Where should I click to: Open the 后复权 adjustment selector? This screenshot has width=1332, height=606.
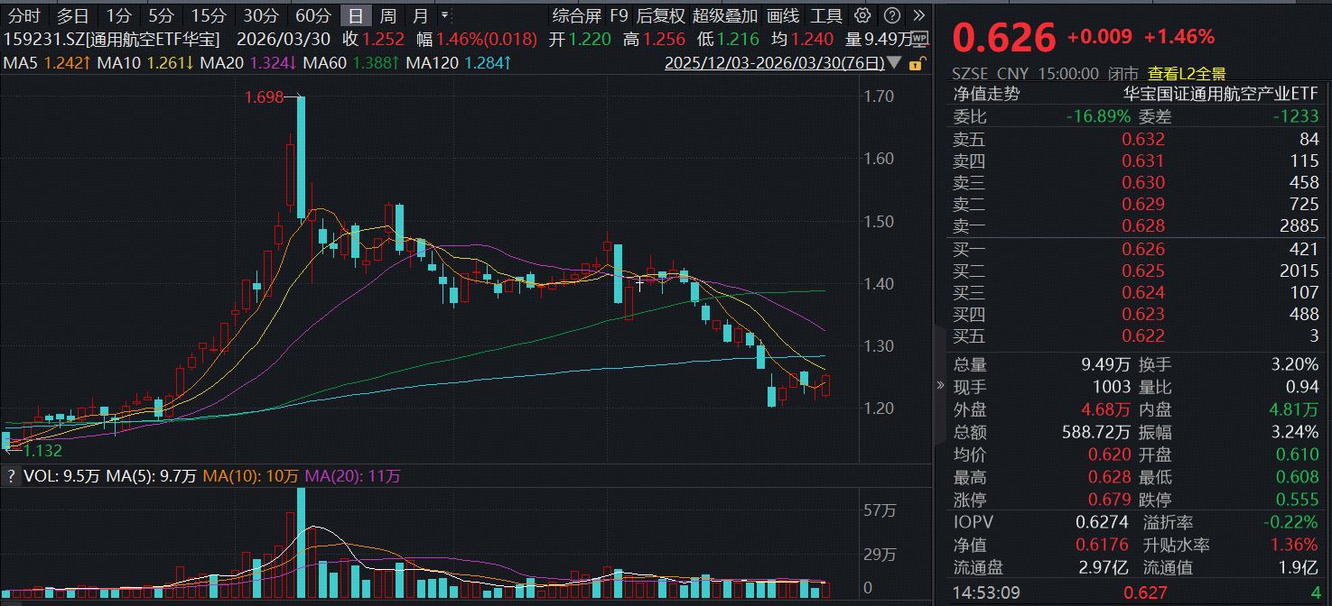tap(660, 15)
